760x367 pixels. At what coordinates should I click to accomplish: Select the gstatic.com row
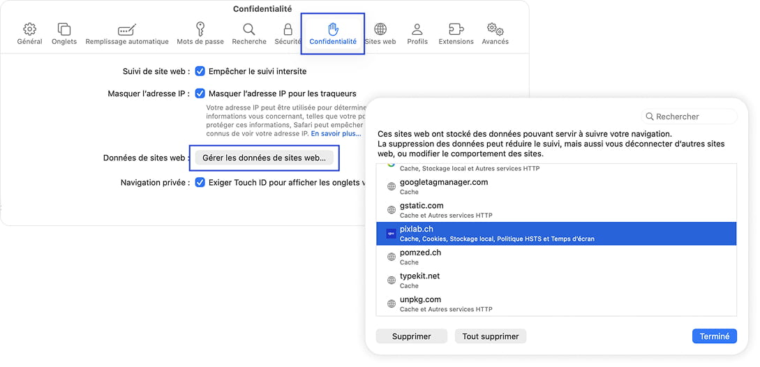click(x=556, y=210)
